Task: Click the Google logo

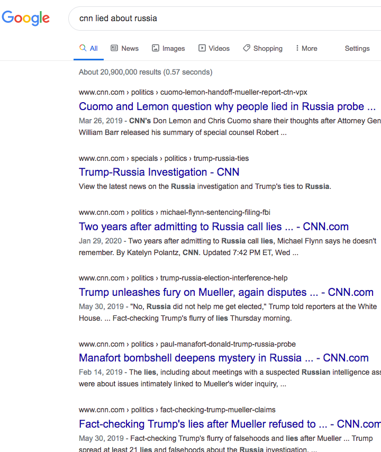Action: coord(25,18)
